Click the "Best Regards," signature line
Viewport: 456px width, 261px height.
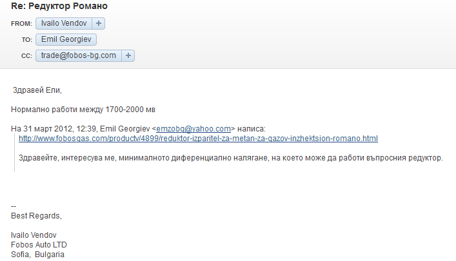(36, 216)
